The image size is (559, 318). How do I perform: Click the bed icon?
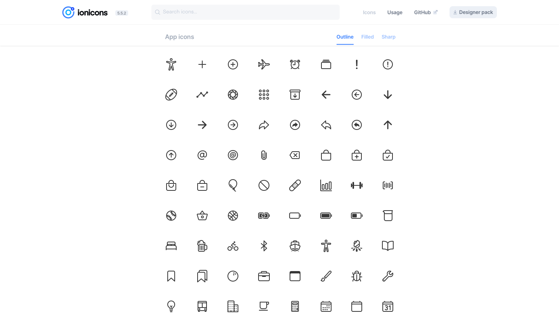pos(171,246)
